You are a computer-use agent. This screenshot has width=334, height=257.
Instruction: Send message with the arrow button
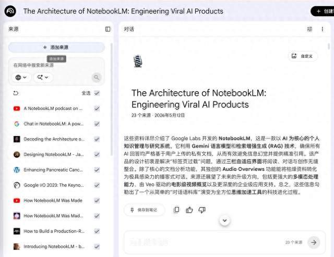tap(314, 242)
